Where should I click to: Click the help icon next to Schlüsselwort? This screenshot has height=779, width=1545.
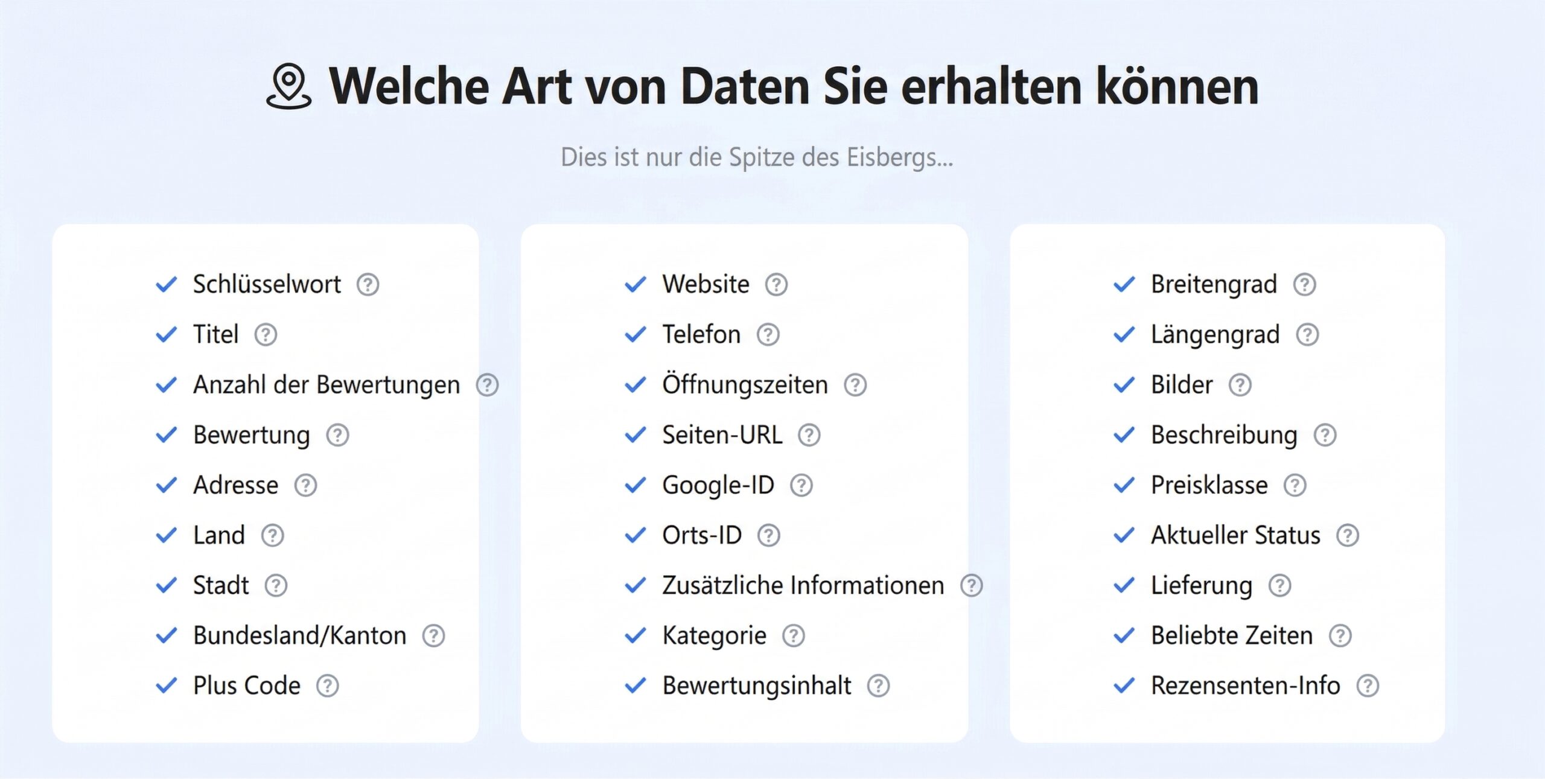[368, 284]
